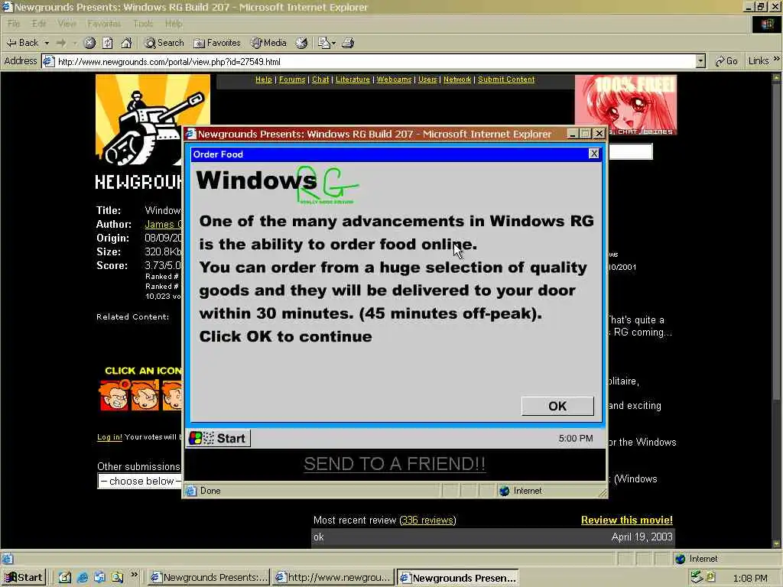Screen dimensions: 783x587
Task: Click the Newgrounds tank logo
Action: pyautogui.click(x=152, y=120)
